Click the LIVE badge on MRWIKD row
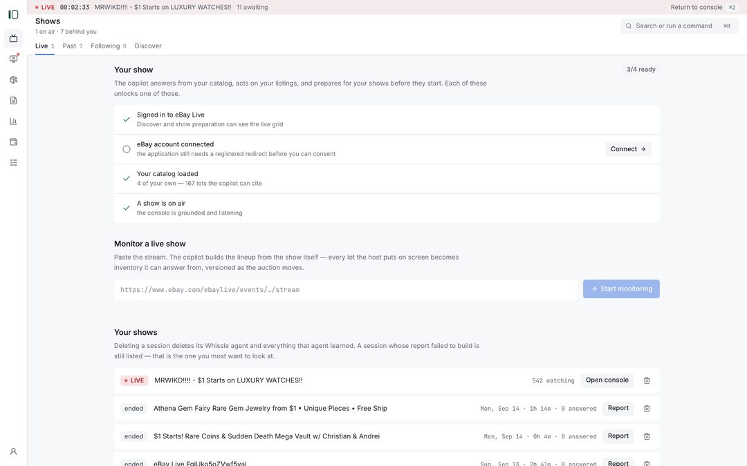 pos(134,380)
